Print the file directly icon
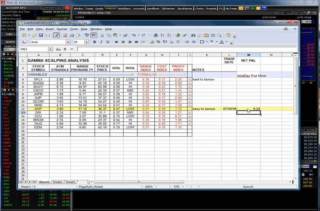The image size is (320, 211). click(x=72, y=35)
